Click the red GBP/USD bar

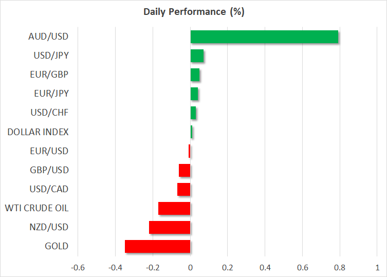pyautogui.click(x=185, y=170)
